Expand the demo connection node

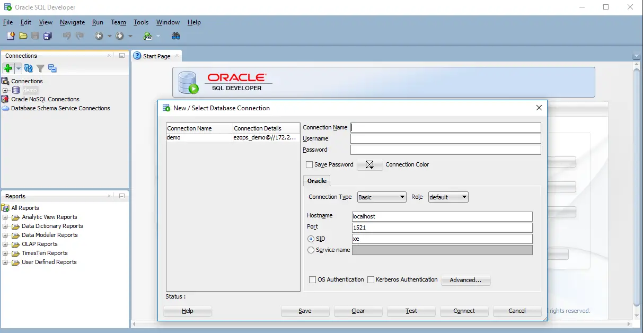point(5,90)
